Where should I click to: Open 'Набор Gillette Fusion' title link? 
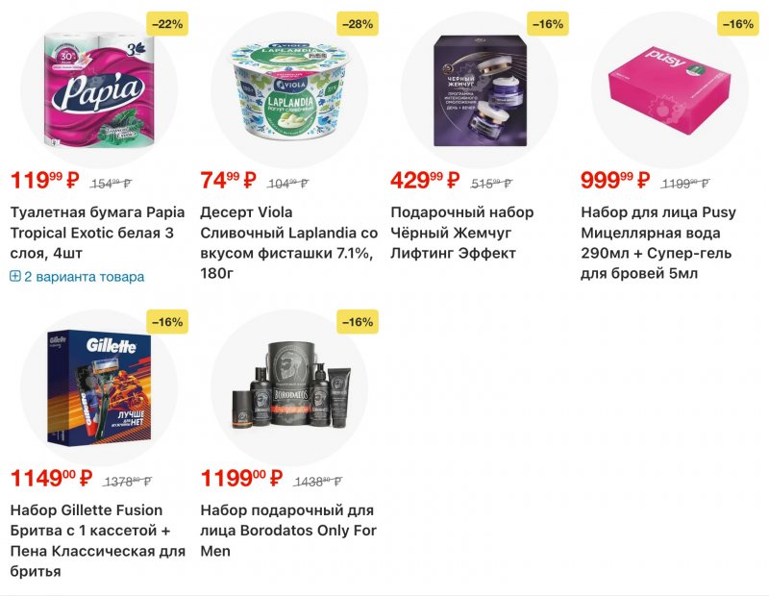pyautogui.click(x=96, y=540)
